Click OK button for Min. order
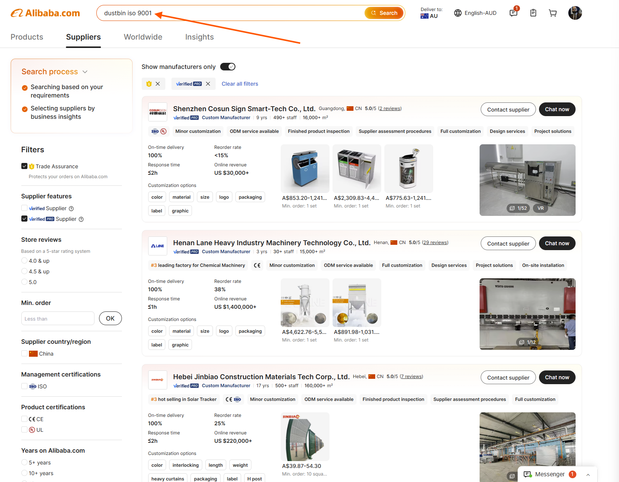Screen dimensions: 619x482 [x=110, y=318]
